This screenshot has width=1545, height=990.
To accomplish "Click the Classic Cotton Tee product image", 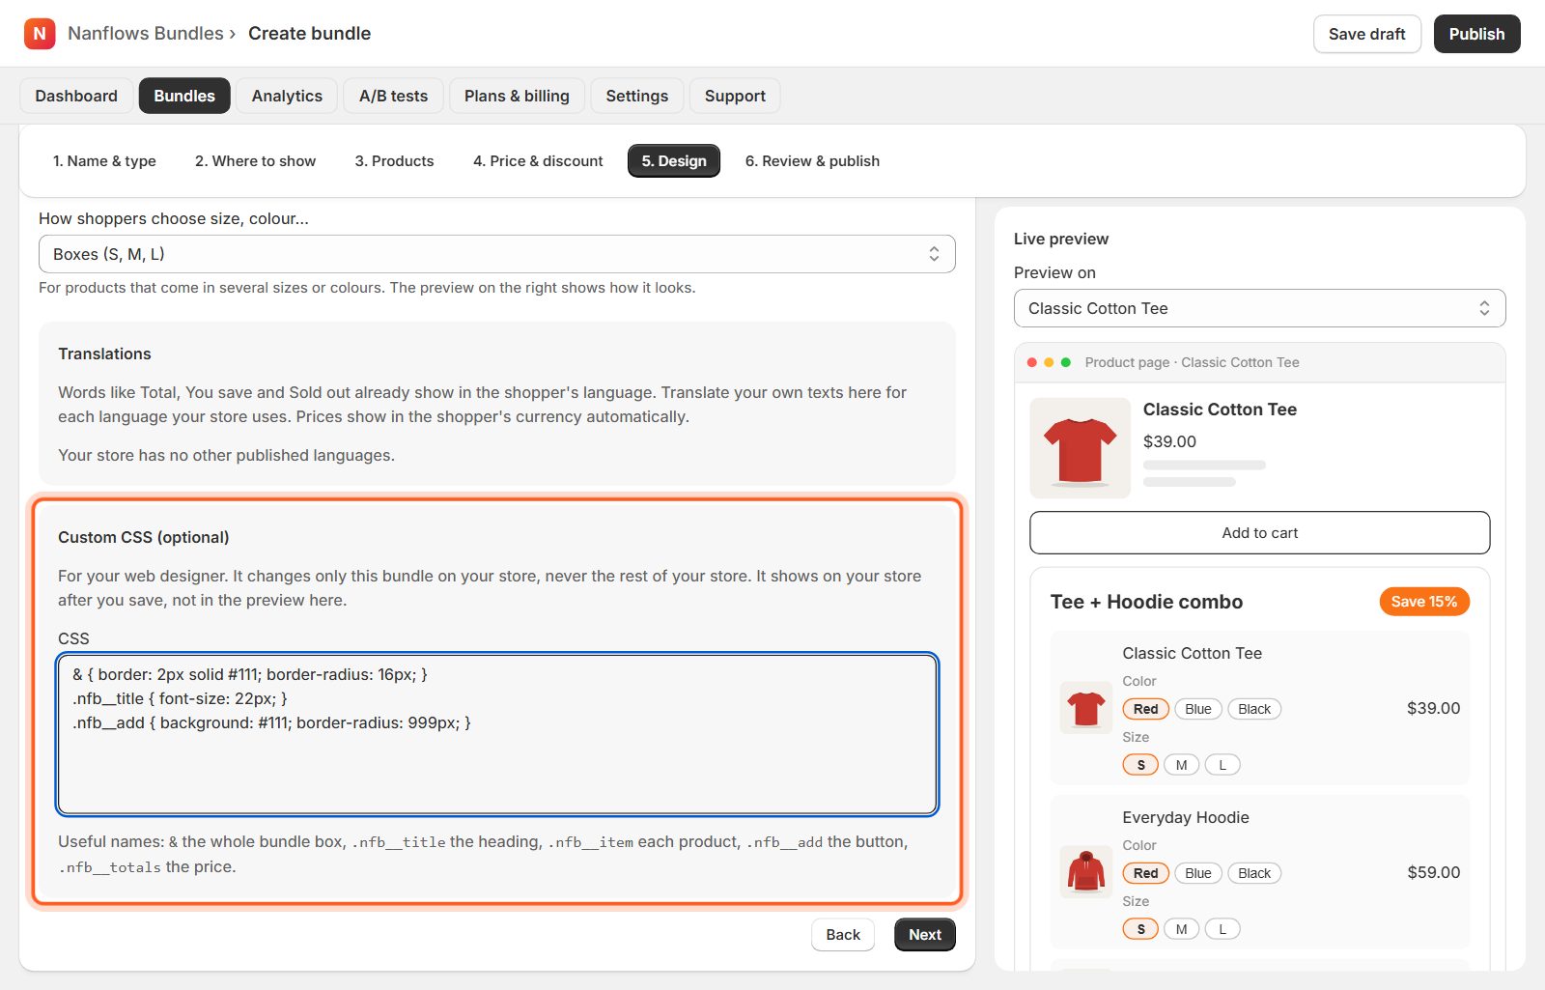I will click(x=1081, y=448).
